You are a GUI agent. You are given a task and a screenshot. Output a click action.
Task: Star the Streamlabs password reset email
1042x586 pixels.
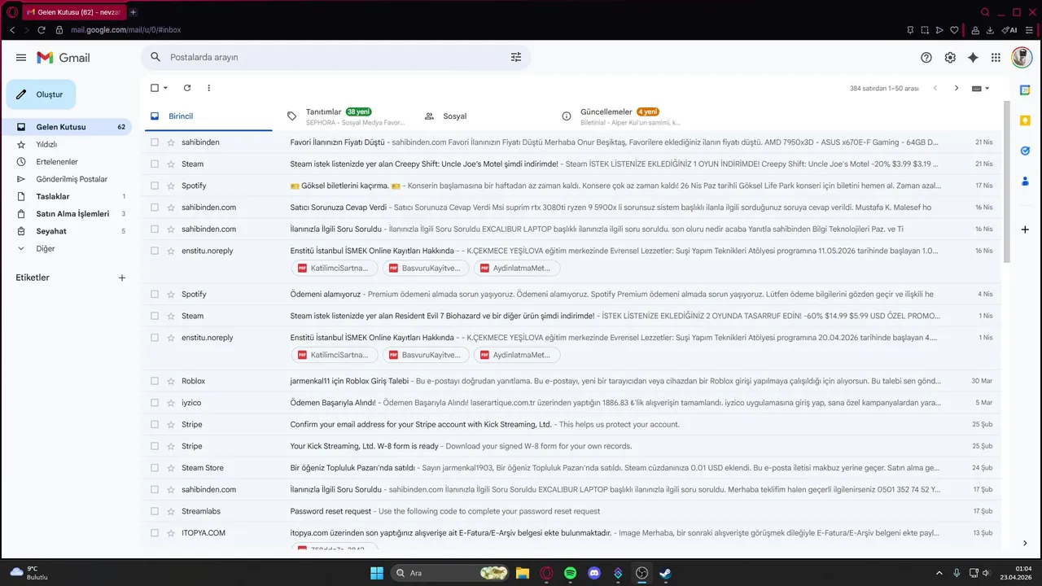coord(171,511)
